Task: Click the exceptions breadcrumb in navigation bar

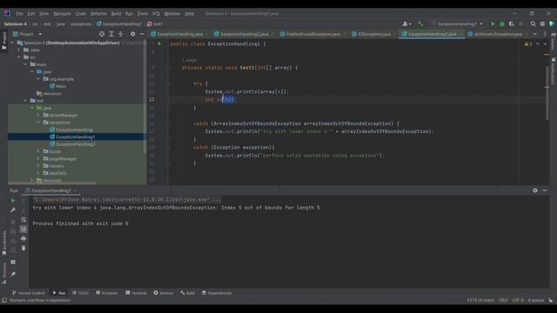Action: pyautogui.click(x=81, y=23)
